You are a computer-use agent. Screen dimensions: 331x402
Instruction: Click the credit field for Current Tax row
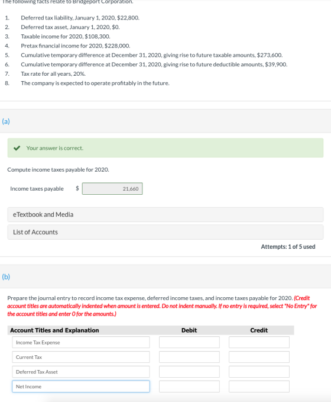click(259, 357)
